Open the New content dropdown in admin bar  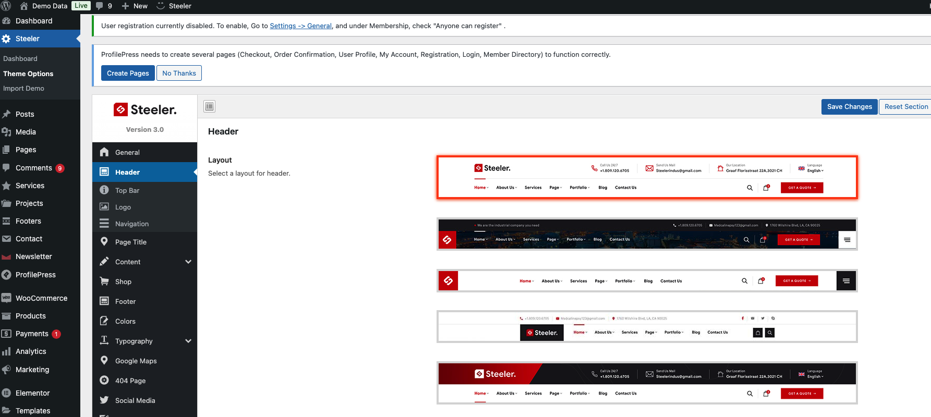point(135,6)
